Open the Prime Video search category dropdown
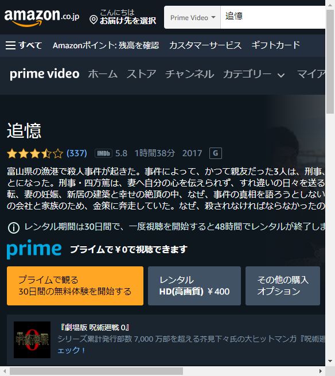Image resolution: width=335 pixels, height=376 pixels. pyautogui.click(x=192, y=17)
